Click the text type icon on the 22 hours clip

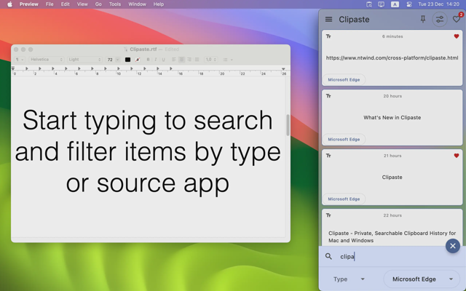coord(328,215)
